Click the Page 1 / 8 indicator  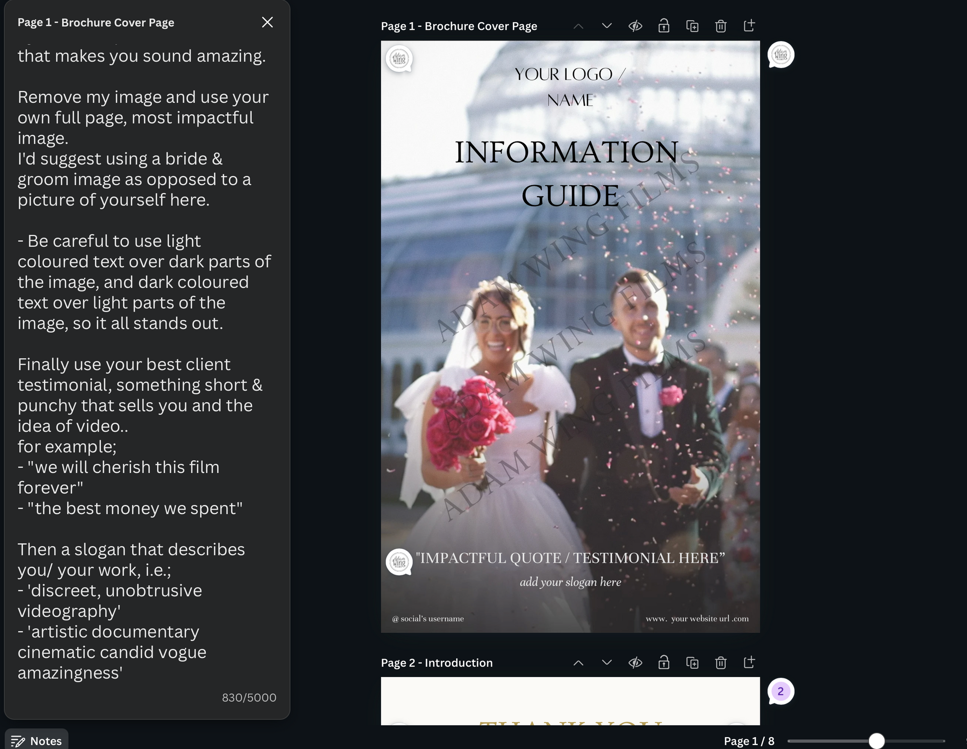pos(749,741)
